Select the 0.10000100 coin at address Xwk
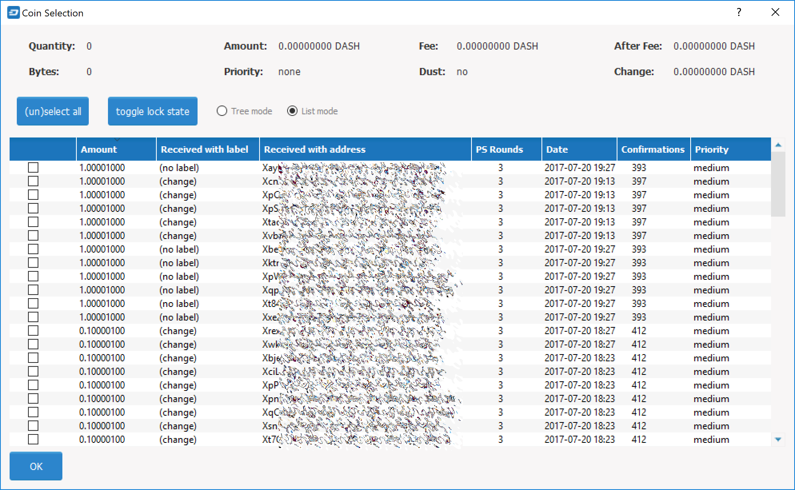Image resolution: width=795 pixels, height=490 pixels. (x=33, y=344)
